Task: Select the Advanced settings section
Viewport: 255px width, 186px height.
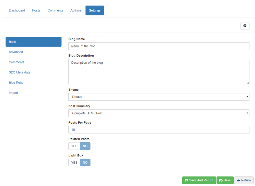Action: click(x=16, y=52)
